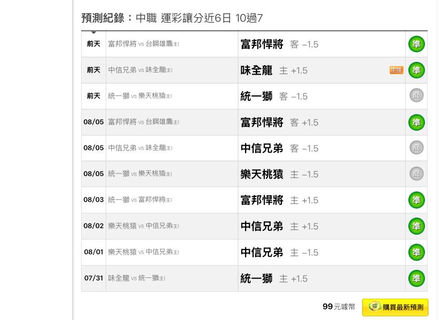Select pick 統一獅 主 +1.5
This screenshot has width=442, height=320.
coord(274,278)
